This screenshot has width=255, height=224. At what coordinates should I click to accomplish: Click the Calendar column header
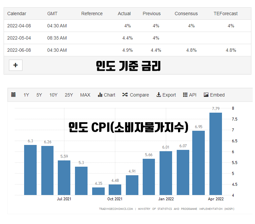(17, 14)
